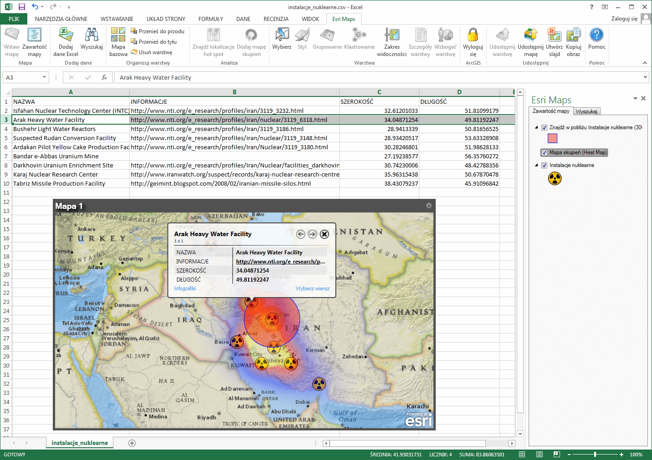
Task: Click Udostępnij mapę icon
Action: (530, 42)
